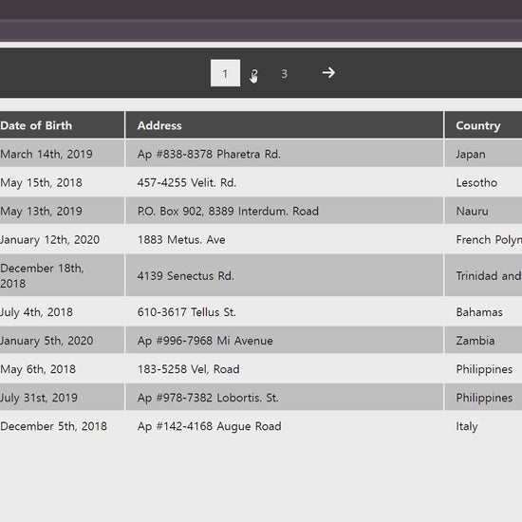Click the Bahamas country cell
Image resolution: width=522 pixels, height=522 pixels.
483,312
